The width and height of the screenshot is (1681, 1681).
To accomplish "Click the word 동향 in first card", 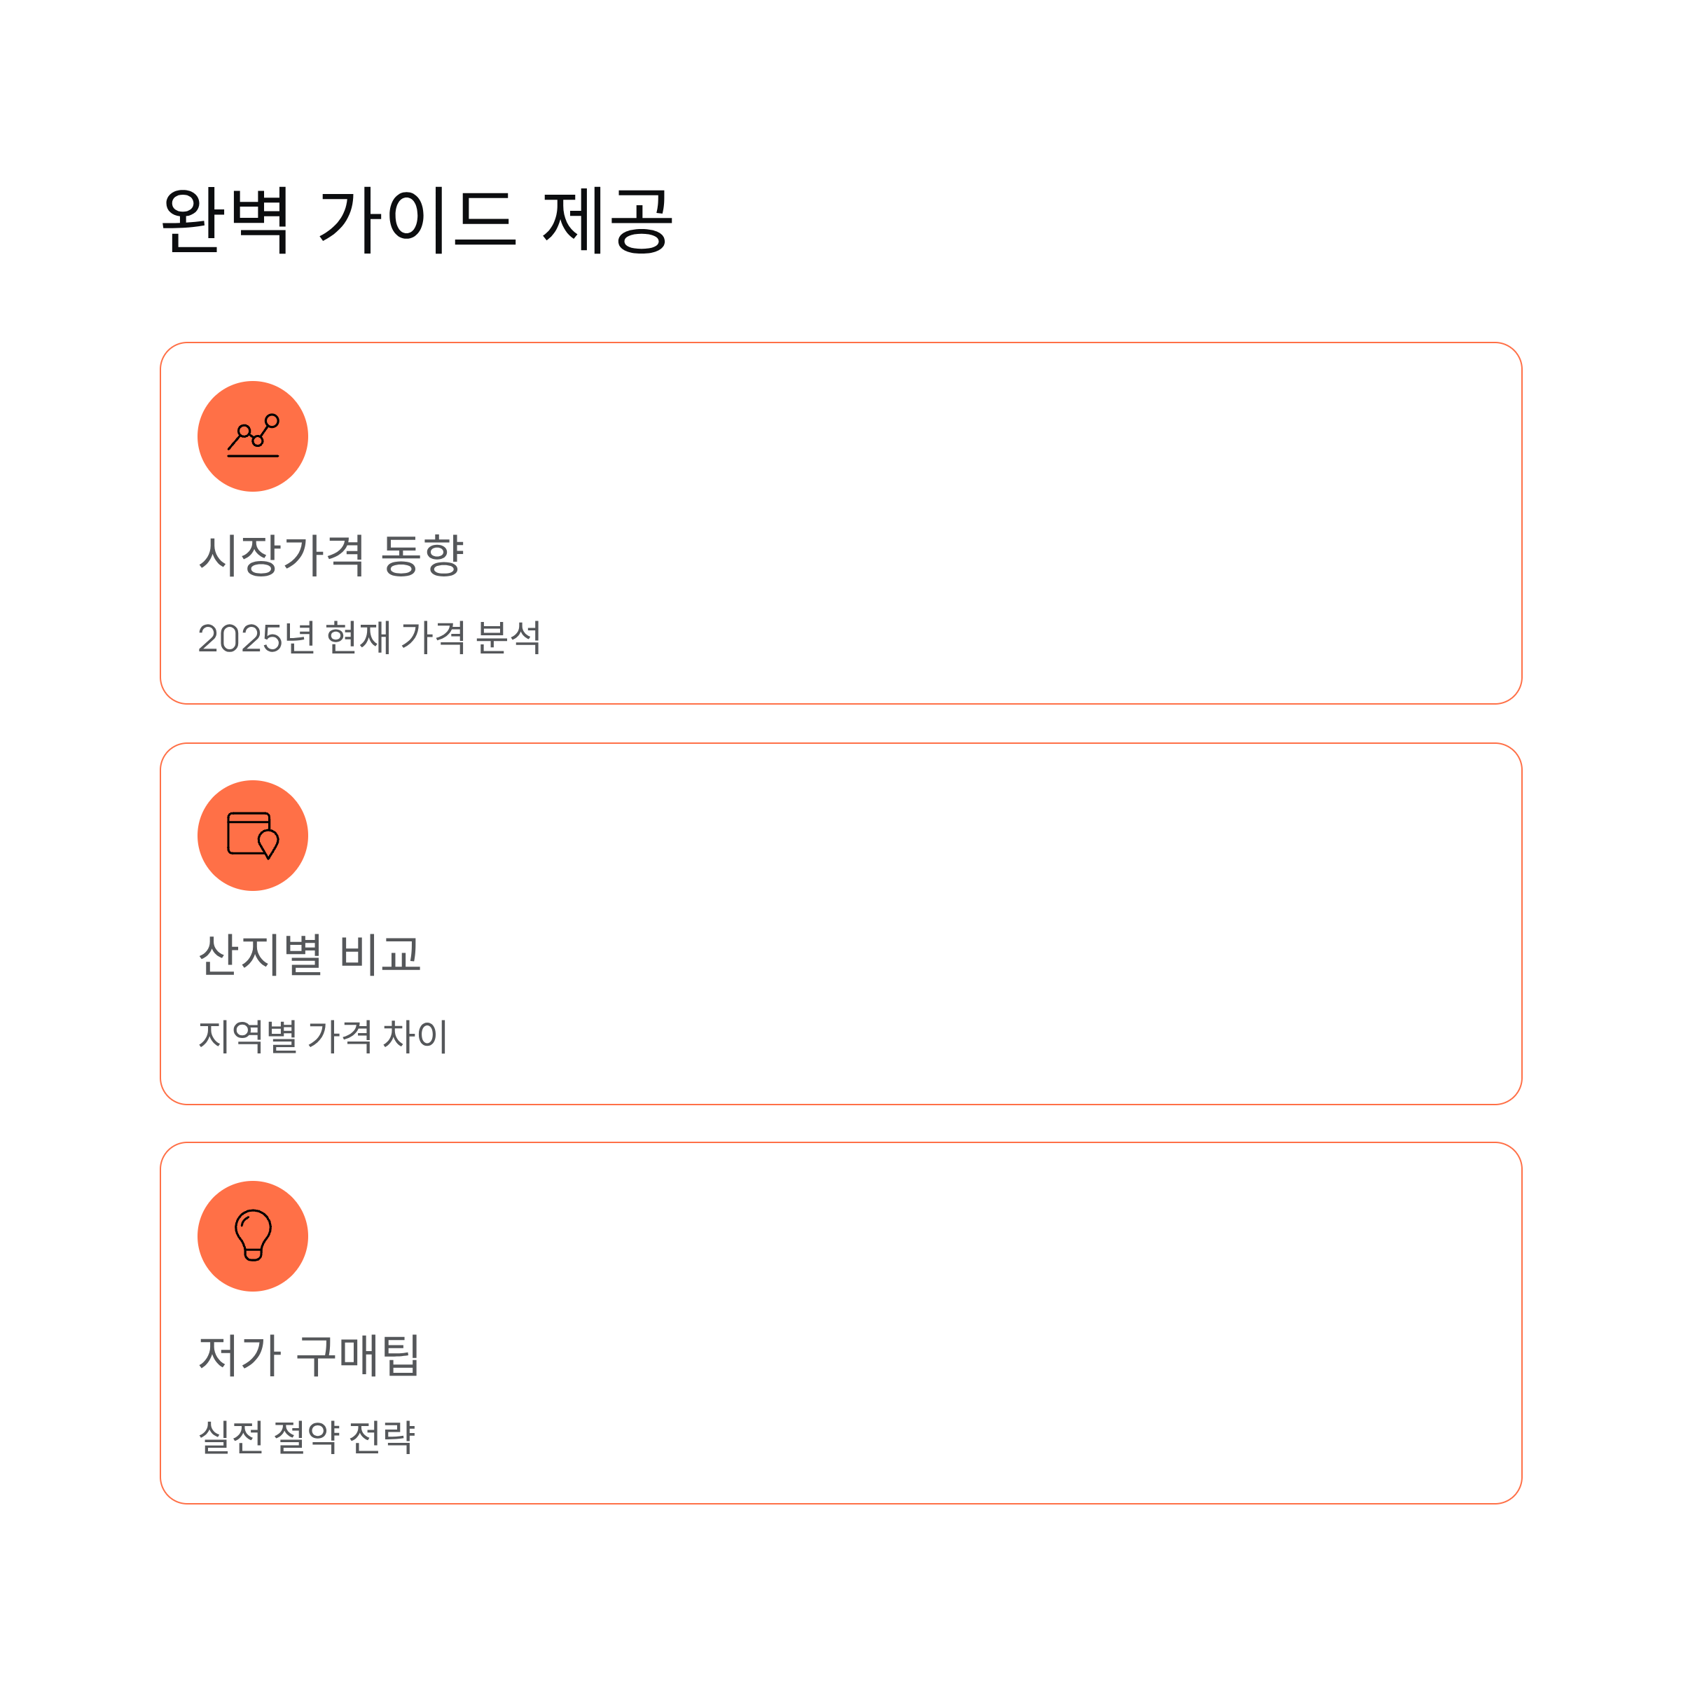I will (x=423, y=554).
